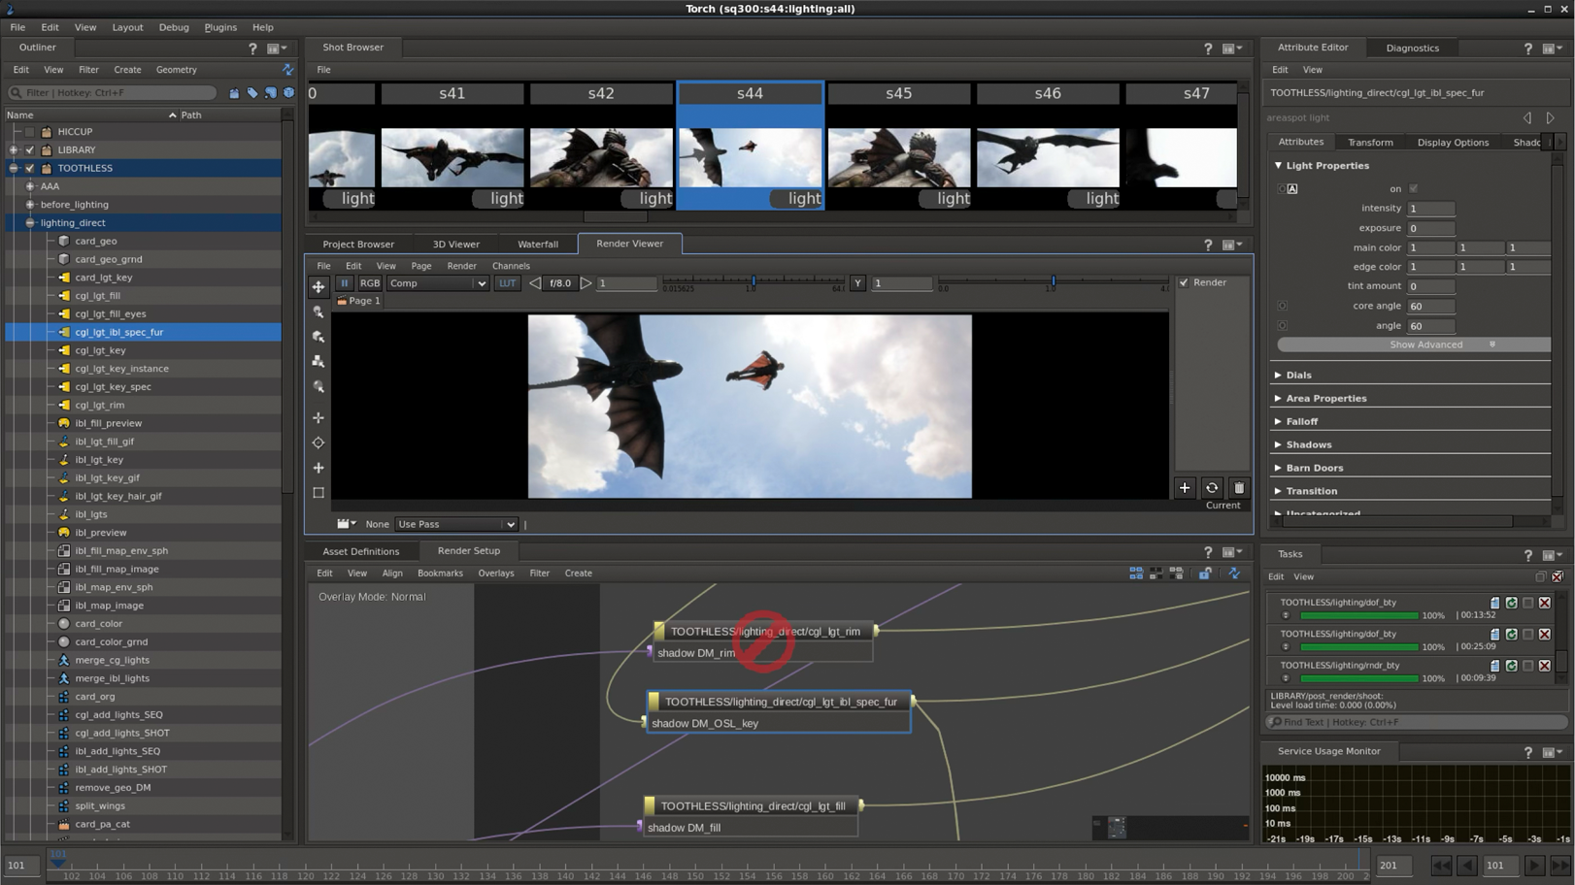Expand the Area Properties section
Viewport: 1575px width, 885px height.
(x=1278, y=398)
